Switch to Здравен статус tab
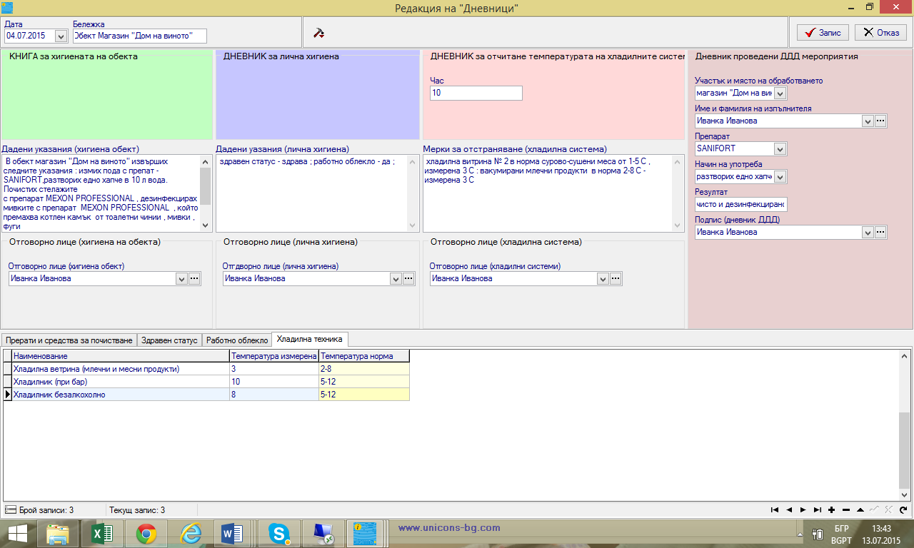The height and width of the screenshot is (548, 914). coord(169,340)
